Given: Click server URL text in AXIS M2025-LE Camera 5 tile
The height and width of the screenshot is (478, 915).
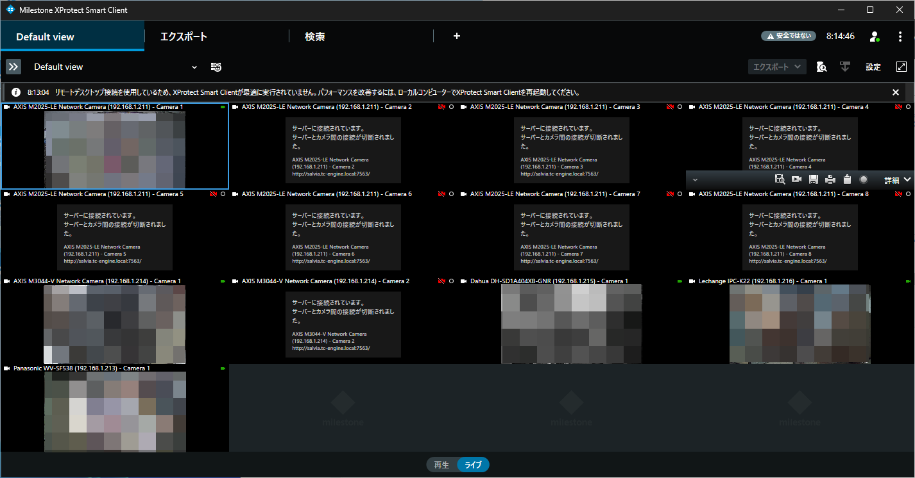Looking at the screenshot, I should (103, 261).
